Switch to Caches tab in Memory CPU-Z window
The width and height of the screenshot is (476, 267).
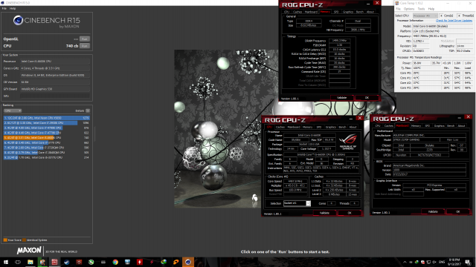tap(297, 12)
